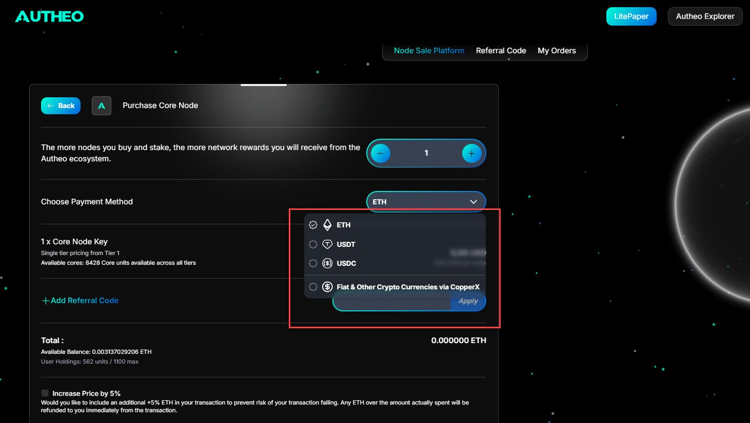This screenshot has height=423, width=750.
Task: Collapse the ETH payment method dropdown
Action: [x=426, y=202]
